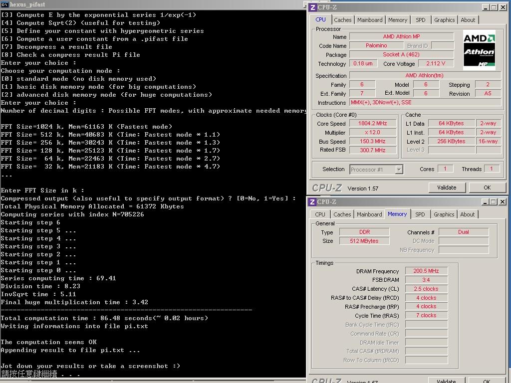Open Graphics tab in top CPU-Z window
Viewport: 511px width, 383px height.
click(444, 20)
